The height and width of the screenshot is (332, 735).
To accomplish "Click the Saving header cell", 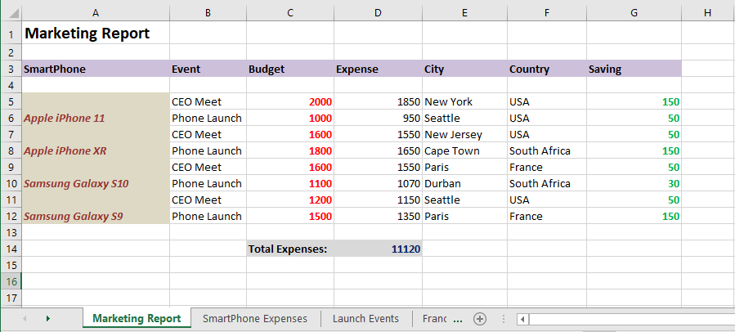I will [634, 69].
